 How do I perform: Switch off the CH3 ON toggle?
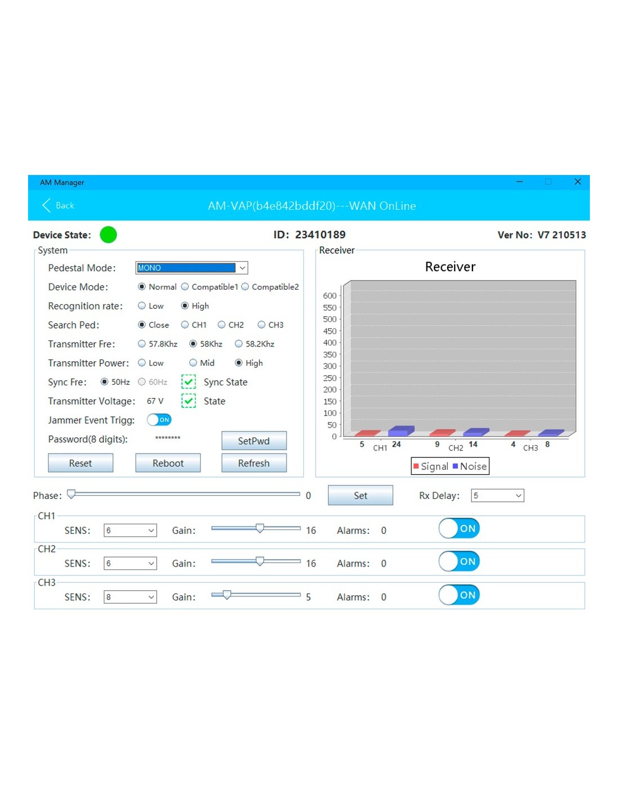[x=458, y=595]
